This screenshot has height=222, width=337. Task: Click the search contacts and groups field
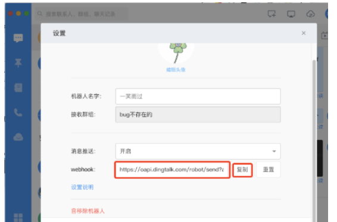point(82,14)
